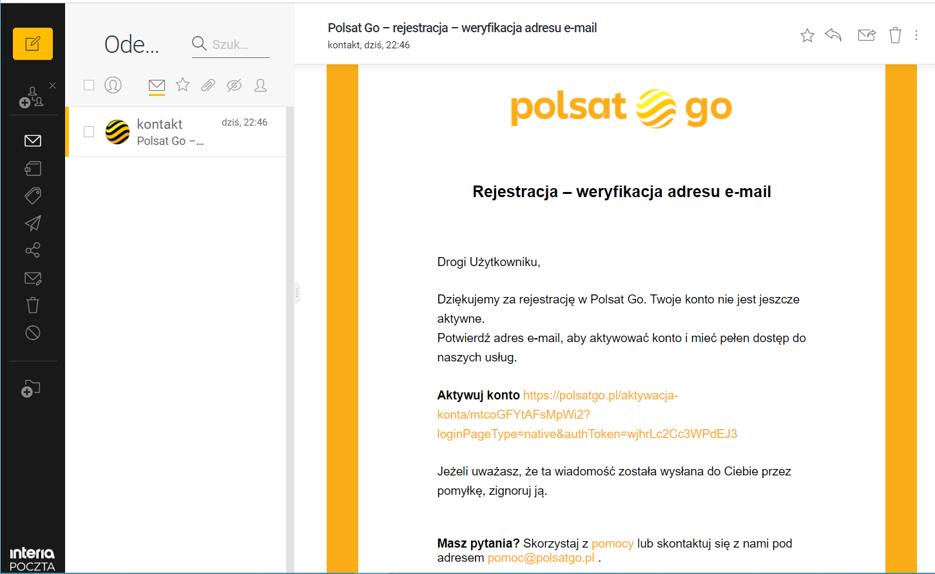Filter by sender avatar icon
Screen dimensions: 935x574
point(113,85)
